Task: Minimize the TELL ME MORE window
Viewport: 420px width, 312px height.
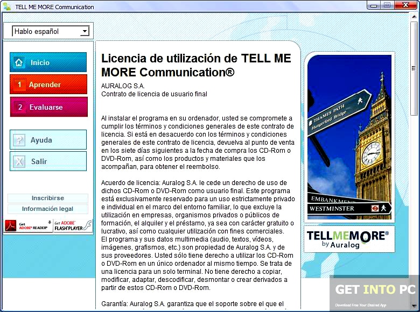Action: click(374, 5)
